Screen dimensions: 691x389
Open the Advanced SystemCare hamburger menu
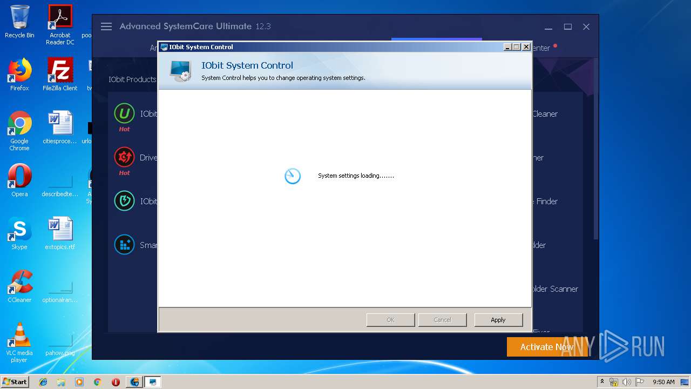coord(106,26)
